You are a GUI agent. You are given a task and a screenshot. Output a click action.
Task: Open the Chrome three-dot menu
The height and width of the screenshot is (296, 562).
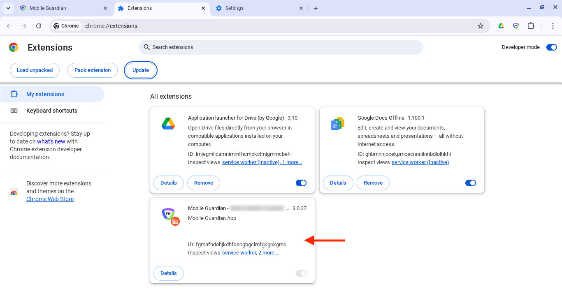click(553, 26)
